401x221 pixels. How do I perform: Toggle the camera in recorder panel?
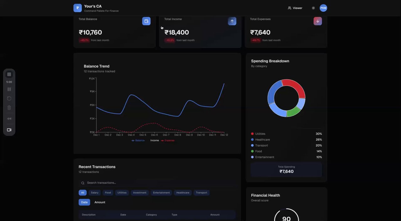point(9,130)
